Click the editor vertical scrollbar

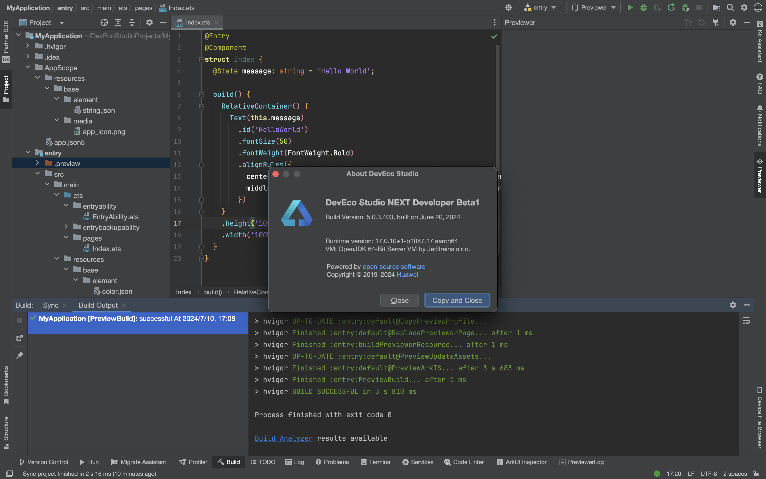(497, 149)
